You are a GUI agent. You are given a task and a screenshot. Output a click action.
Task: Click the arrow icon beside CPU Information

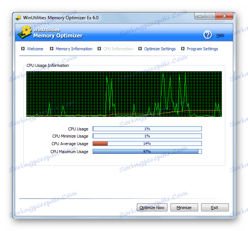tap(99, 48)
